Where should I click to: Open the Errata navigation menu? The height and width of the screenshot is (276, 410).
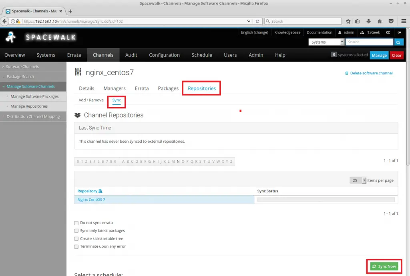tap(74, 55)
